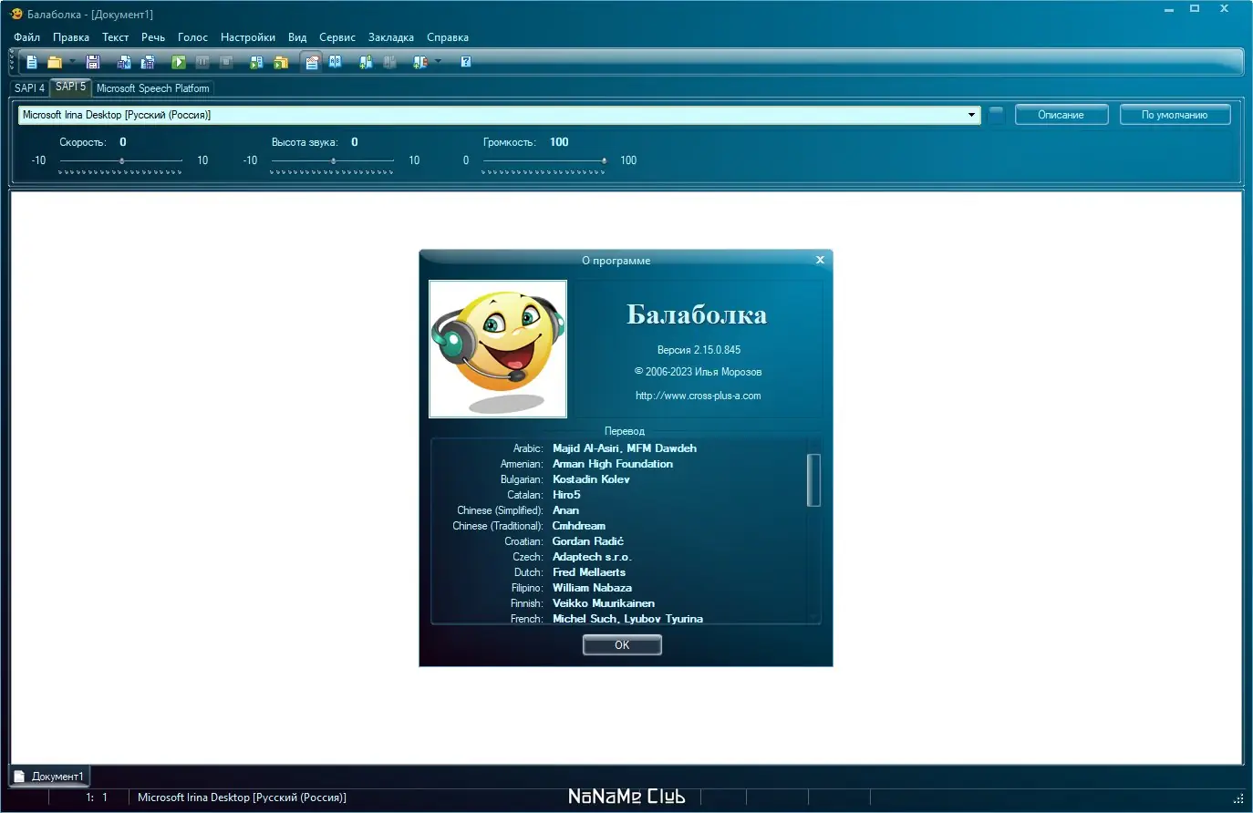This screenshot has height=813, width=1253.
Task: Open the Речь menu
Action: 153,37
